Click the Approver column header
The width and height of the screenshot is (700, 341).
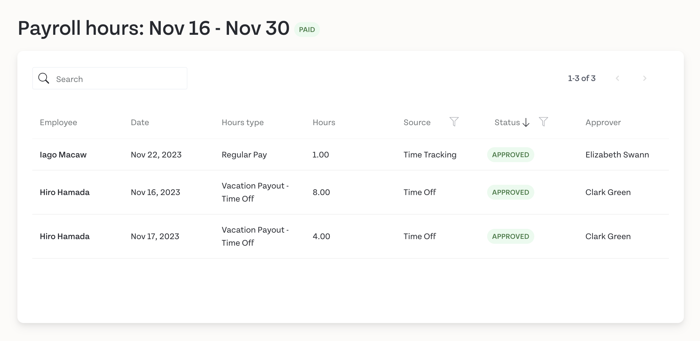pos(603,122)
